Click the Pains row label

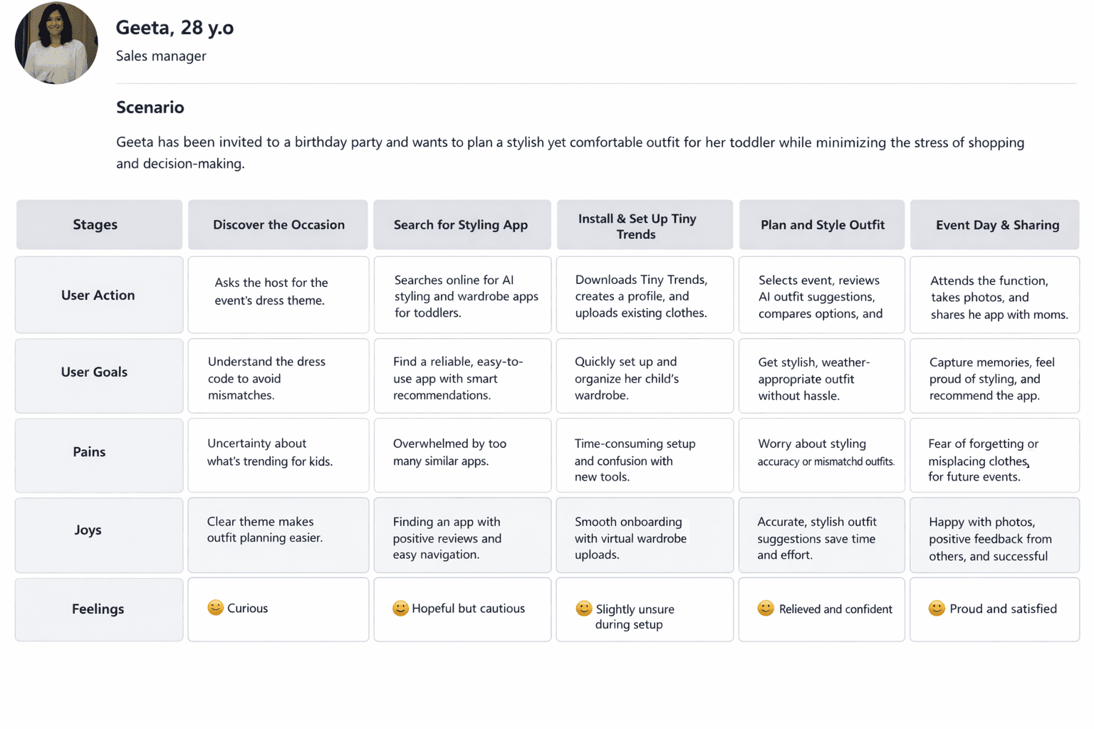pyautogui.click(x=90, y=451)
